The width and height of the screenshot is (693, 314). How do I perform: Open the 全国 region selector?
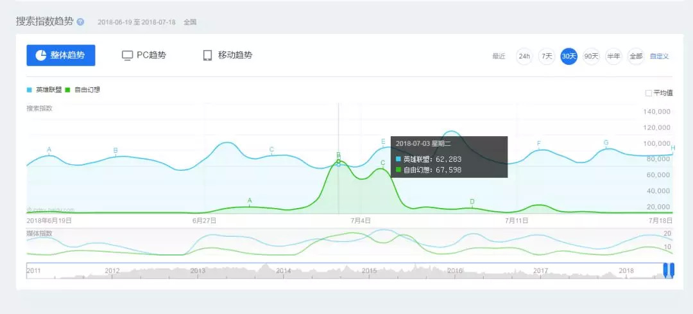190,22
